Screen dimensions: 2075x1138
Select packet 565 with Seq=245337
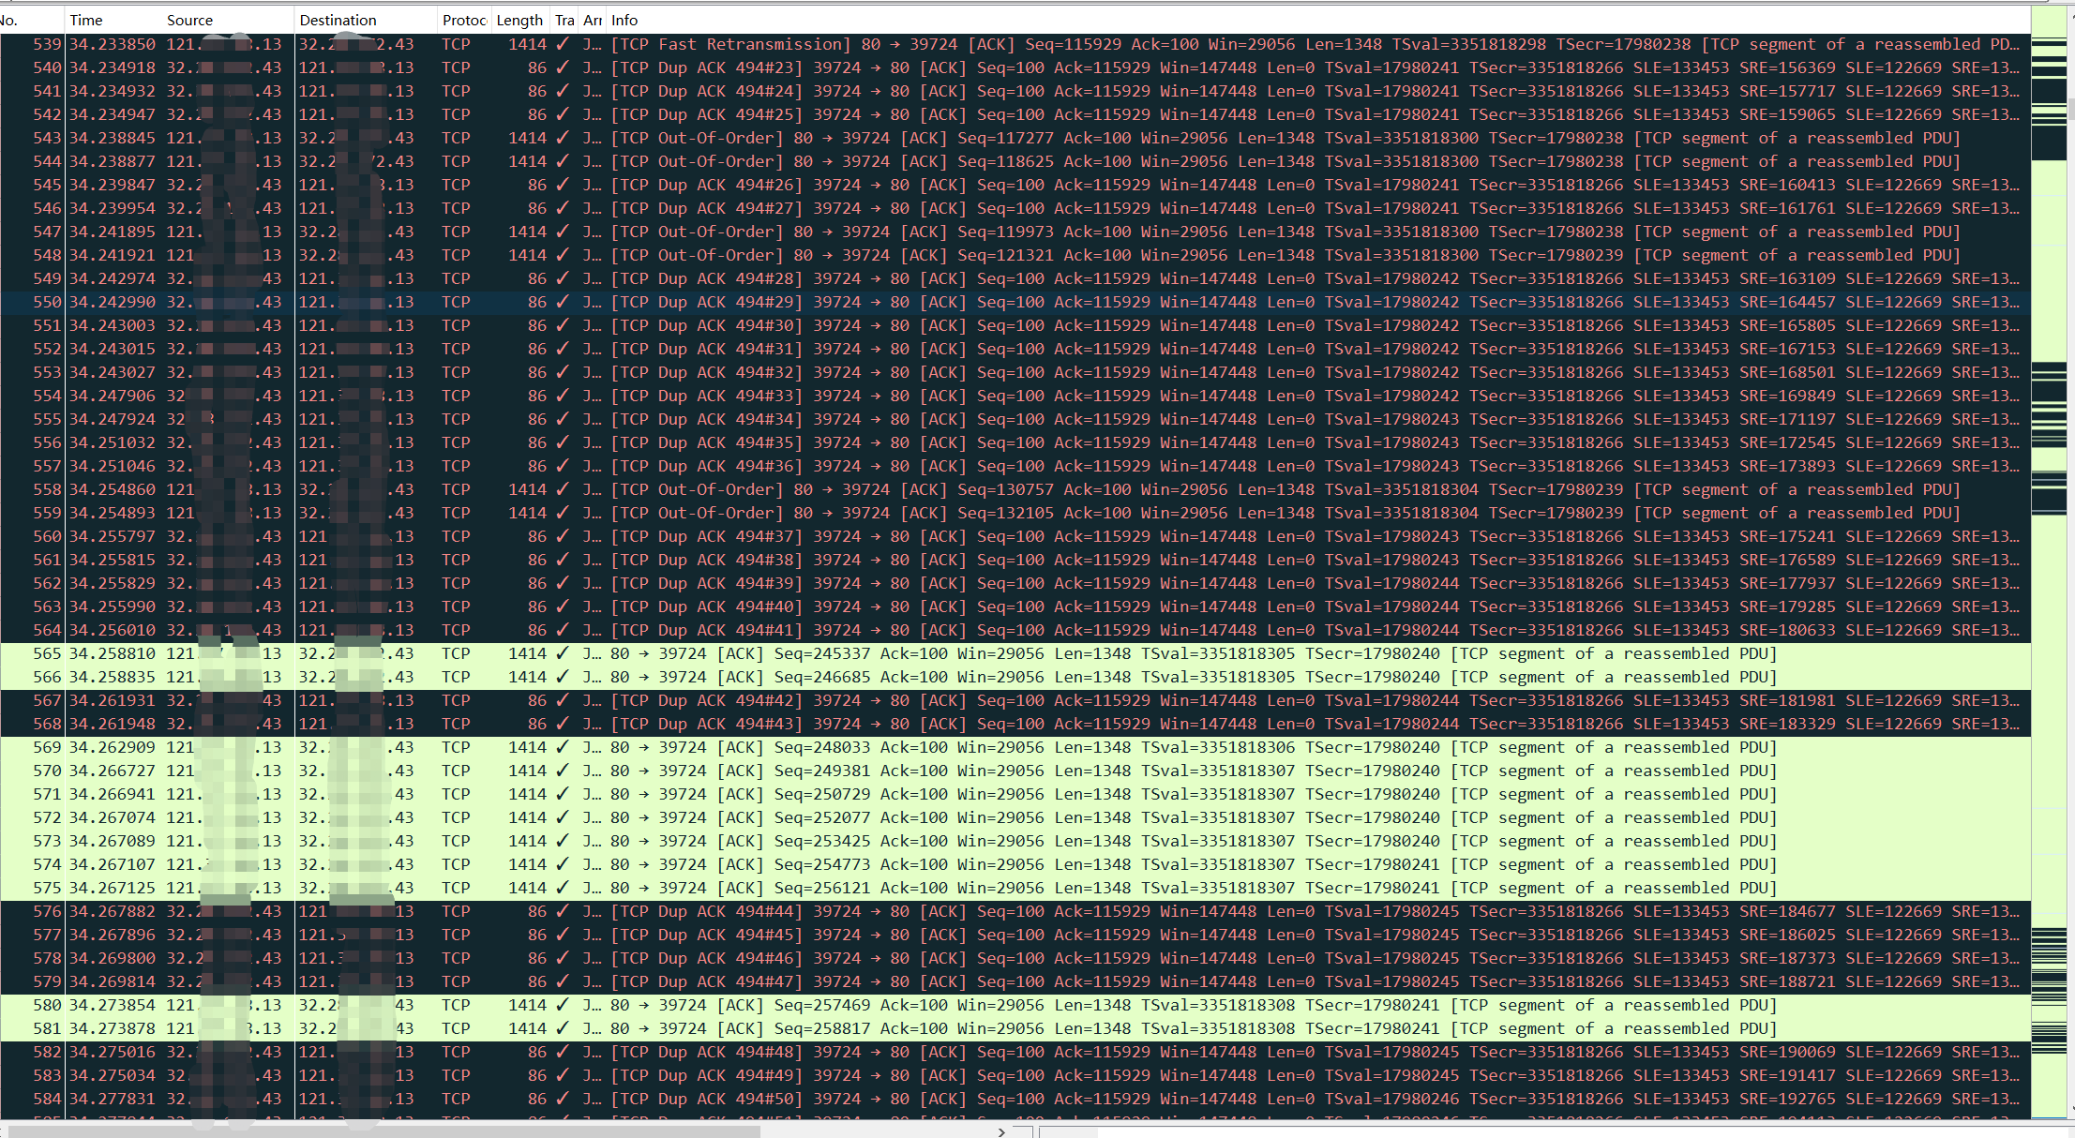(938, 653)
